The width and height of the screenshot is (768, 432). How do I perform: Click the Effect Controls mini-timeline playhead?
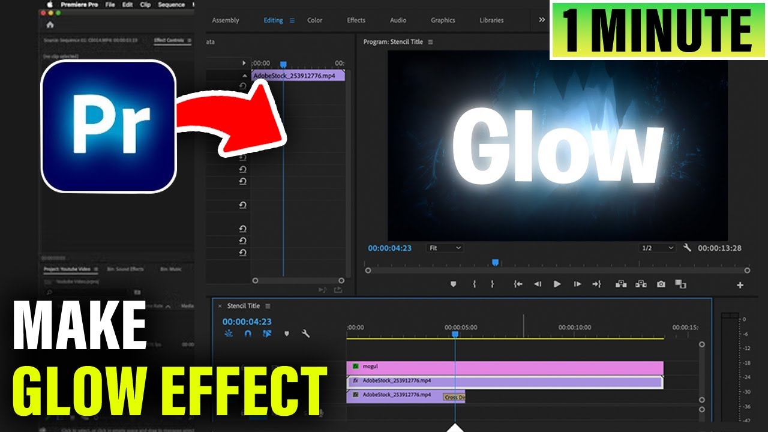283,64
